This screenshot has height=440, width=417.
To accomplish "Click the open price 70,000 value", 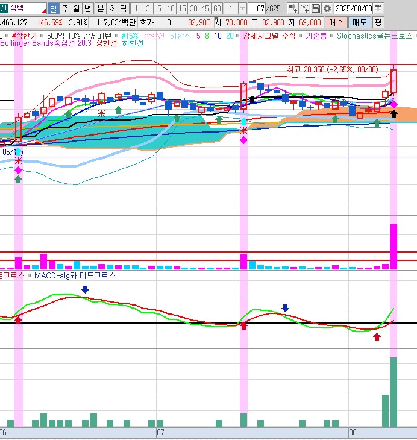I will [236, 22].
